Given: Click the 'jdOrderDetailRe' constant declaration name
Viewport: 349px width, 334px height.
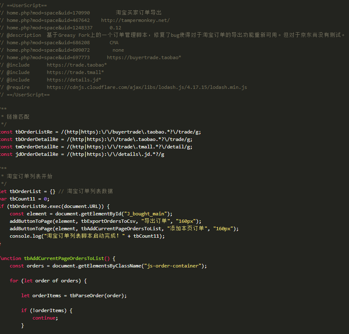Looking at the screenshot, I should (37, 154).
